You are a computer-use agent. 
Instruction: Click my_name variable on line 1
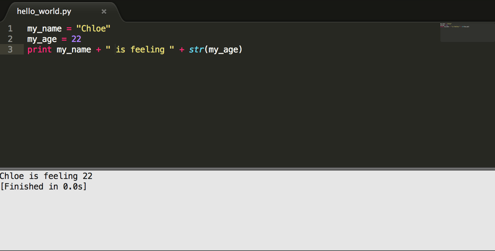44,29
